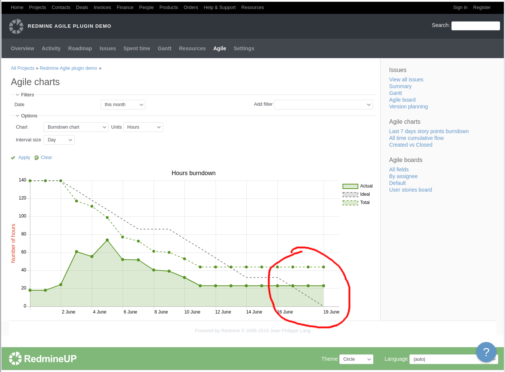
Task: Toggle the Actual series in the chart legend
Action: 350,186
